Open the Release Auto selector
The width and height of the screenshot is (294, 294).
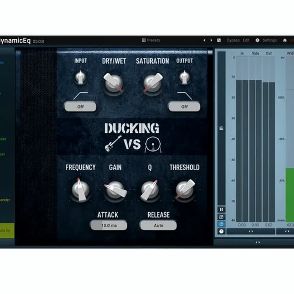click(158, 225)
